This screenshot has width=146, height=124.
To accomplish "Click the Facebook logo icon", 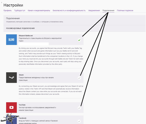I will (12, 120).
